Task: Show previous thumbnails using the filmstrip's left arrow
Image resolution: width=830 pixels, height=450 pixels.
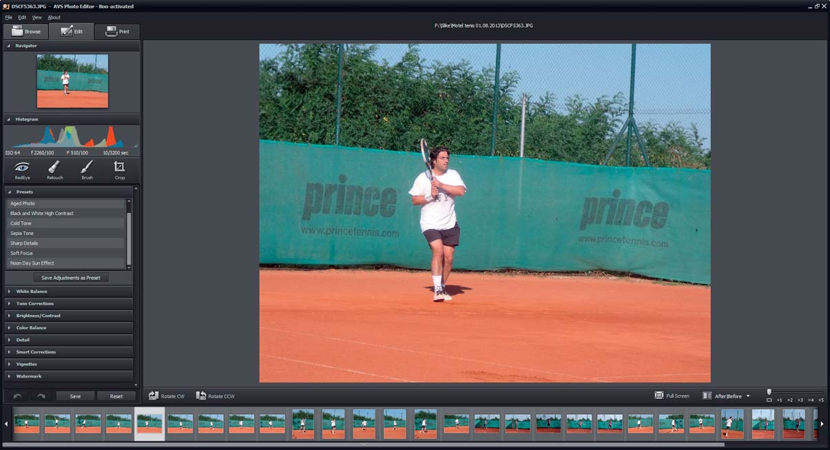Action: [6, 424]
